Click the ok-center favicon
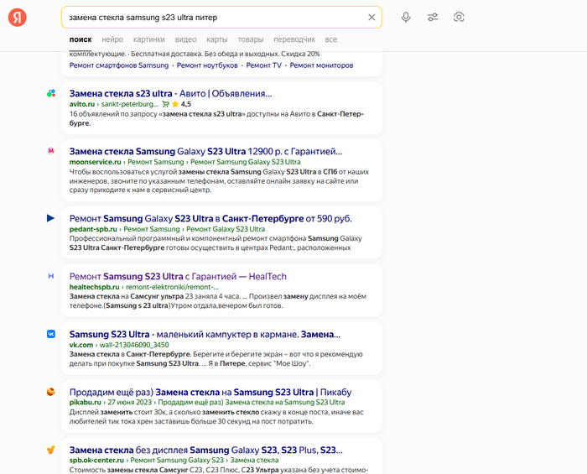This screenshot has height=474, width=587. click(51, 450)
